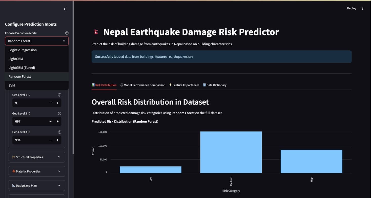Click the help icon next to Choose Prediction Model

(x=67, y=33)
